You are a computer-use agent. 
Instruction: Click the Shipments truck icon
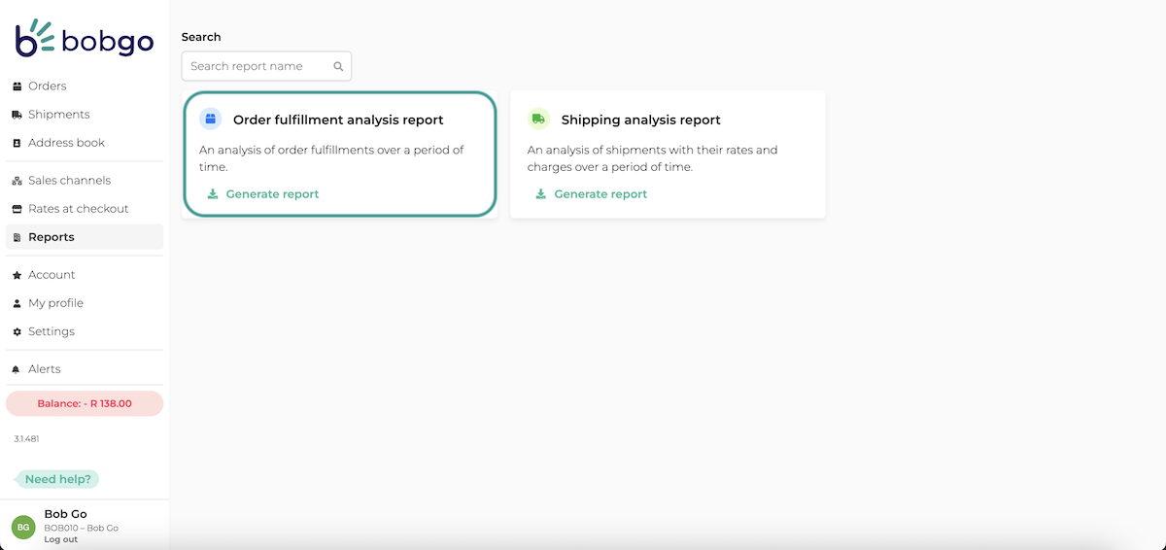click(17, 115)
